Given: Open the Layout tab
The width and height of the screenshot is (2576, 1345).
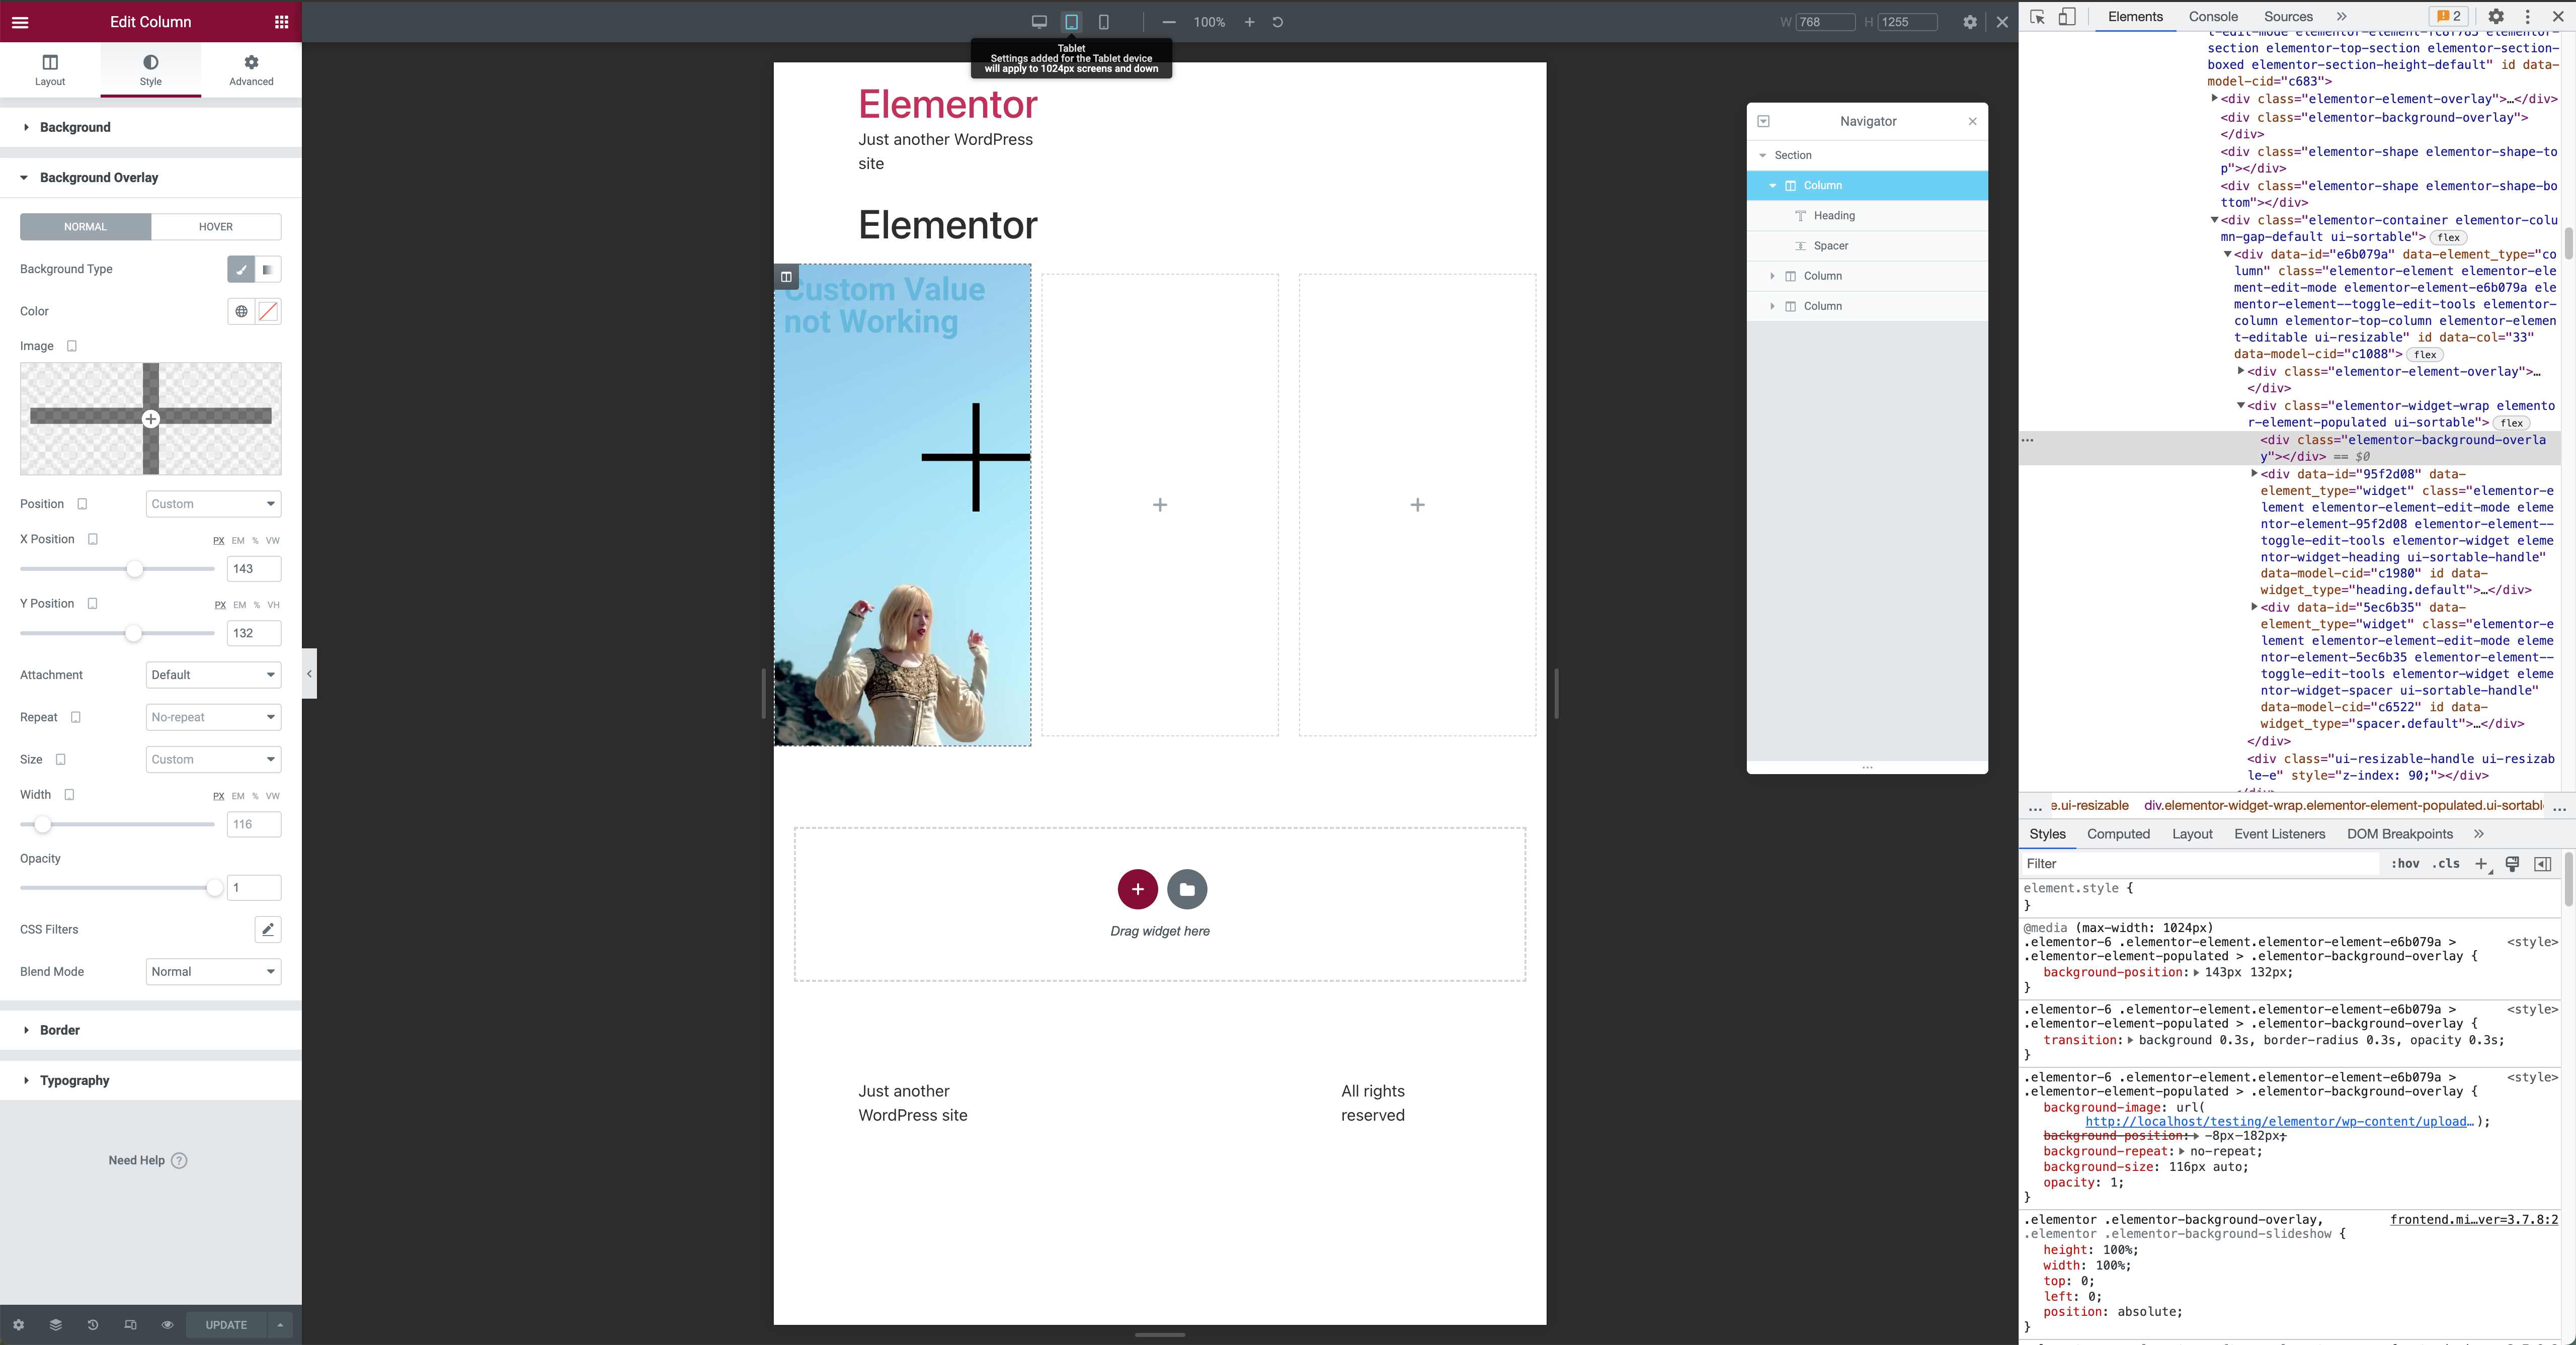Looking at the screenshot, I should [x=50, y=70].
